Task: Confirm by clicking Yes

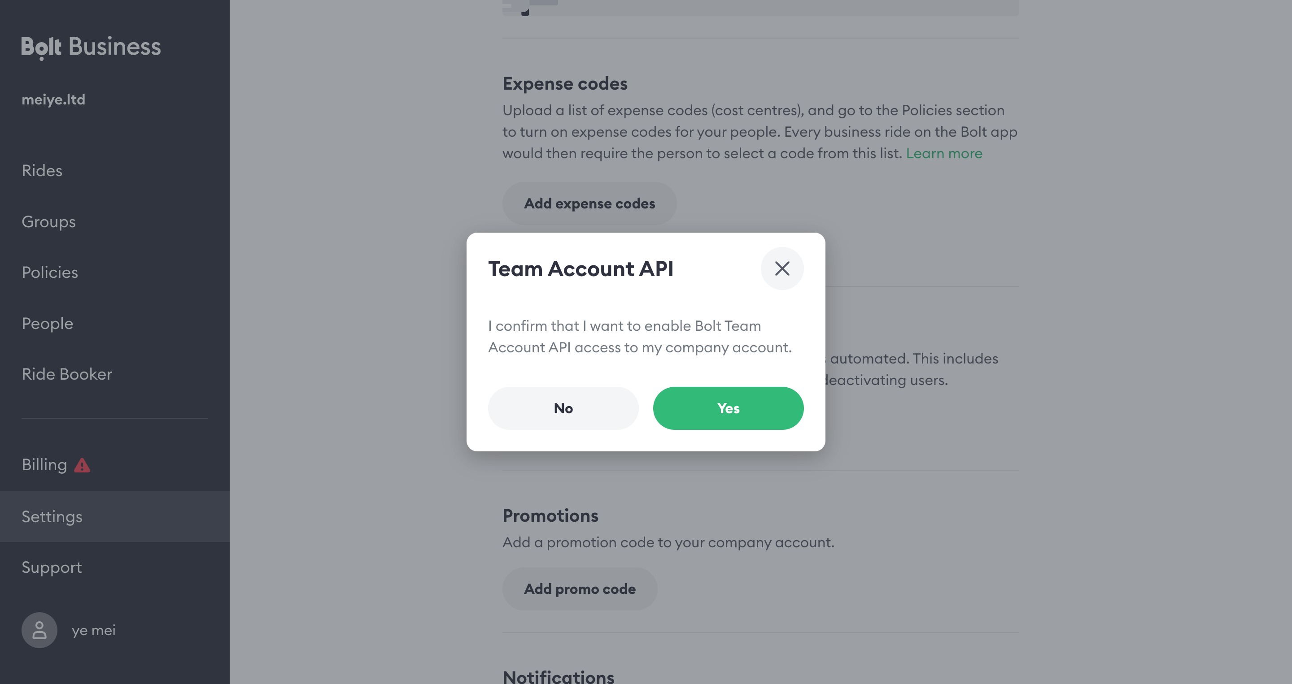Action: pyautogui.click(x=728, y=408)
